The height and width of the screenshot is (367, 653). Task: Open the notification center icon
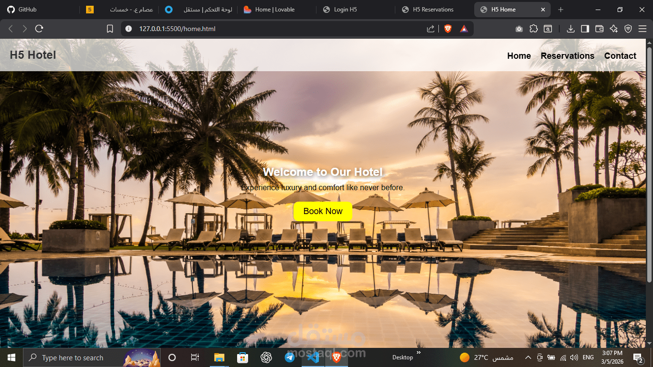coord(638,357)
